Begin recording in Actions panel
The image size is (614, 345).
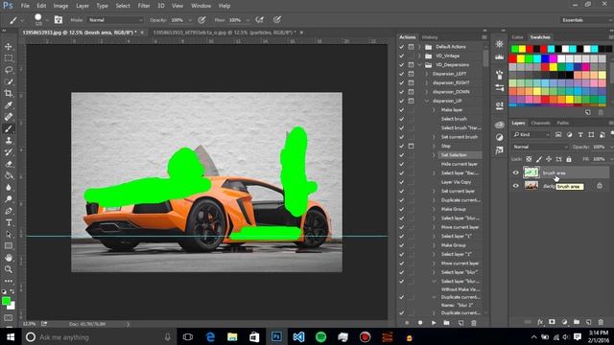(420, 323)
